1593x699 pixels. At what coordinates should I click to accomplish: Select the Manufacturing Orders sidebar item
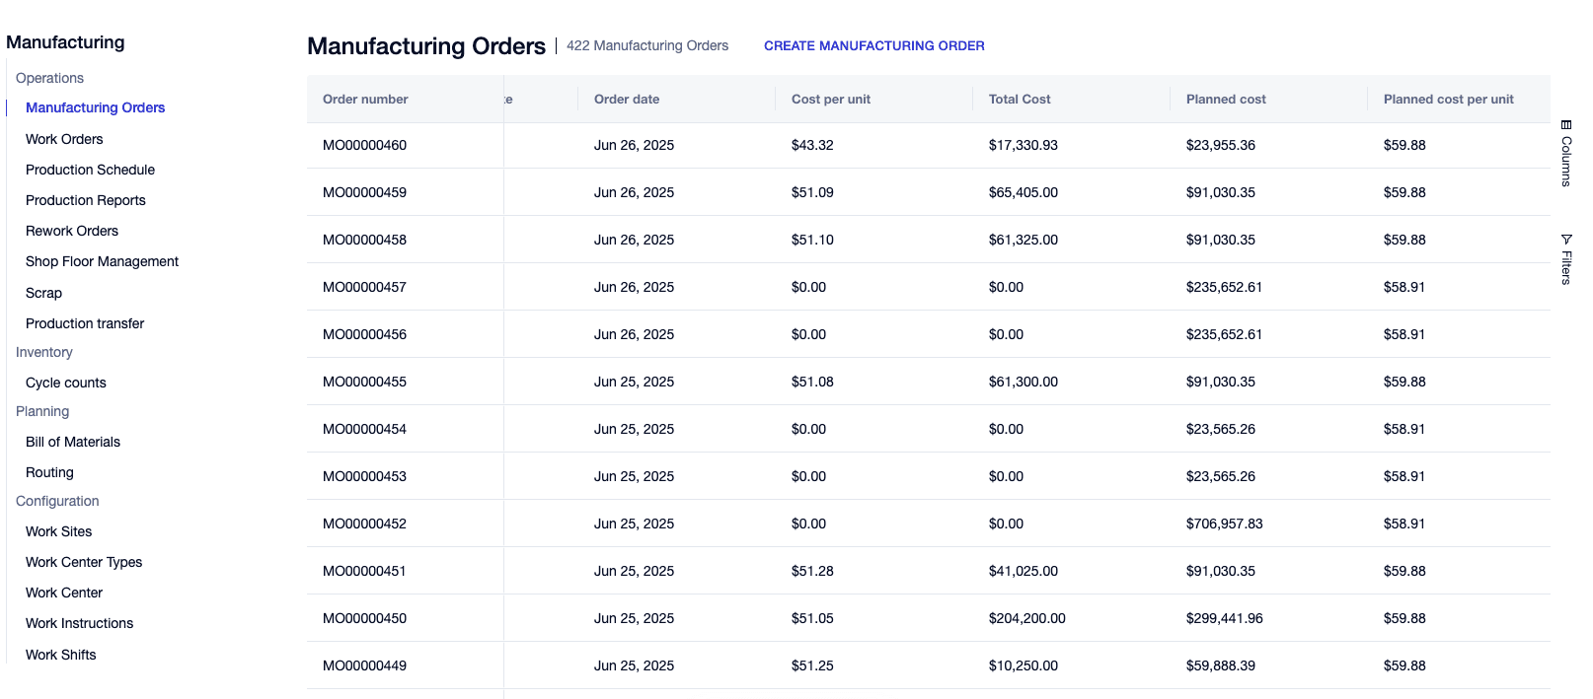click(95, 107)
